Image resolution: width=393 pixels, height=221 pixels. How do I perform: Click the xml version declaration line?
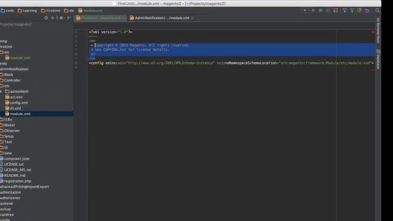point(111,32)
